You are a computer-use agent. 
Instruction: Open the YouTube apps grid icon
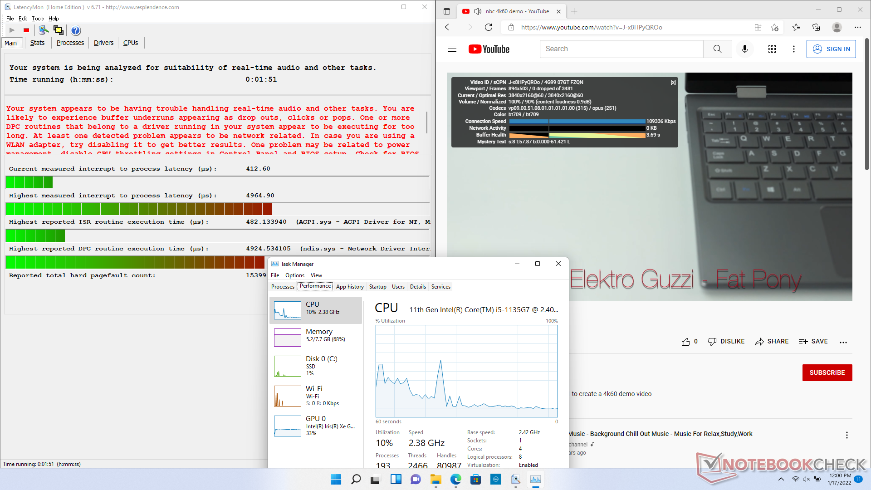tap(772, 49)
